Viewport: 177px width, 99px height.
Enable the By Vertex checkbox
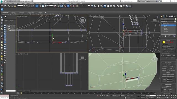tap(162, 45)
